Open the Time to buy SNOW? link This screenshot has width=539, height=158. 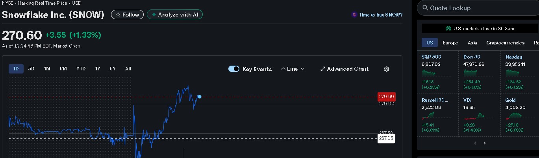pos(381,15)
